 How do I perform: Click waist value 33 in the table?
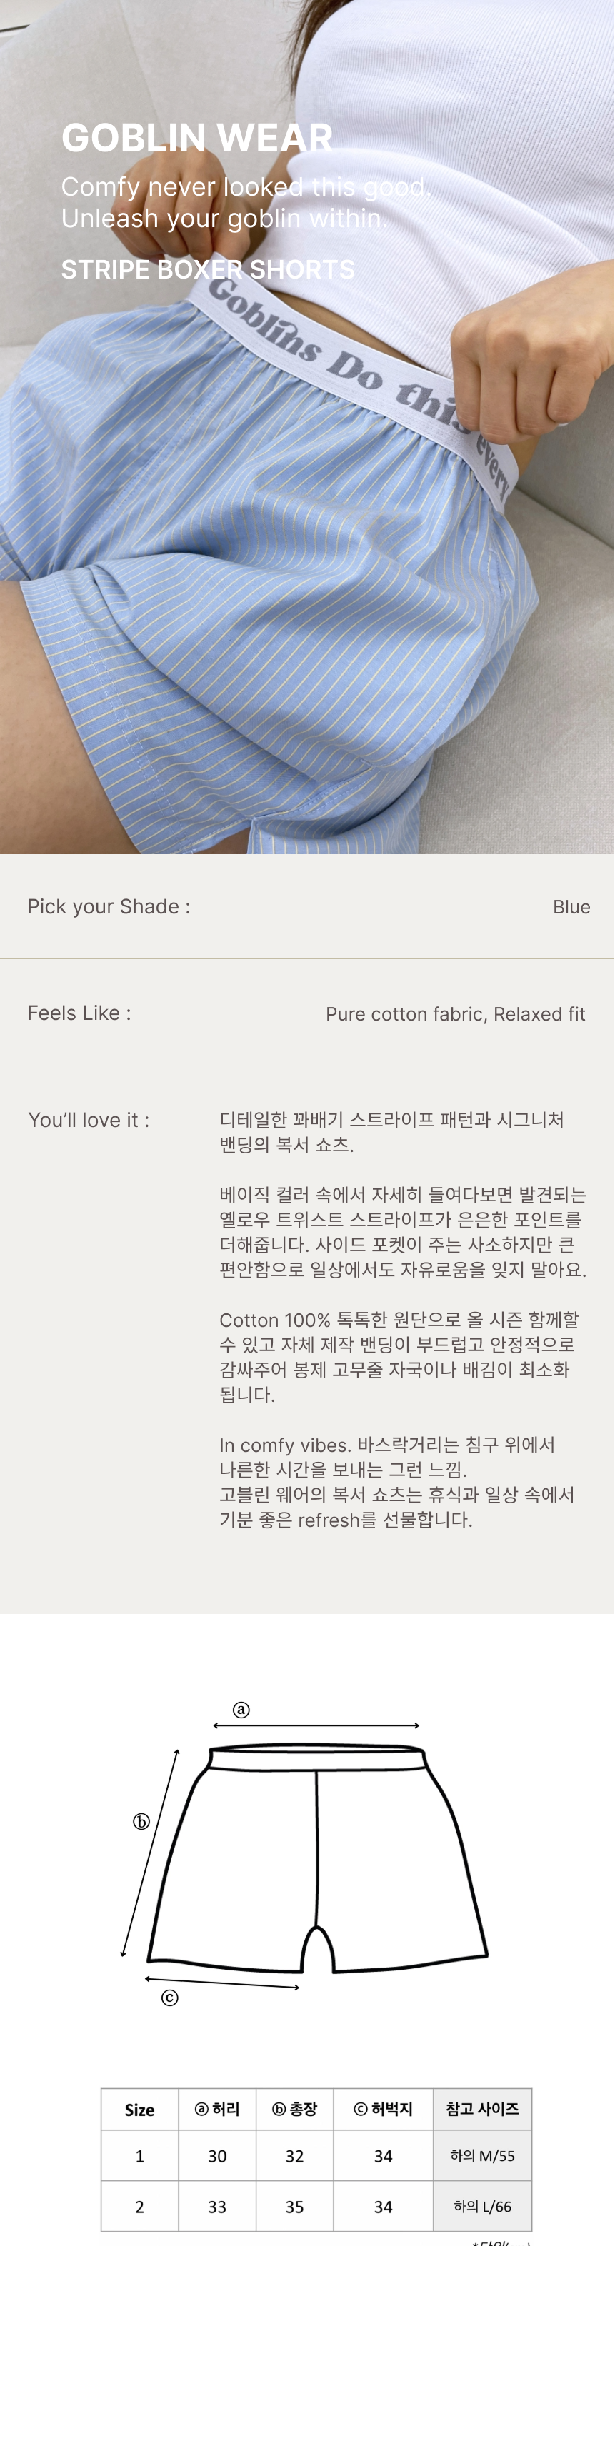pos(217,2207)
